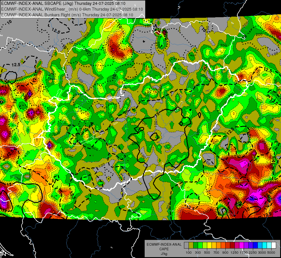Select the bright magenta legend swatch before 1750
281x258 pixels.
pyautogui.click(x=242, y=245)
